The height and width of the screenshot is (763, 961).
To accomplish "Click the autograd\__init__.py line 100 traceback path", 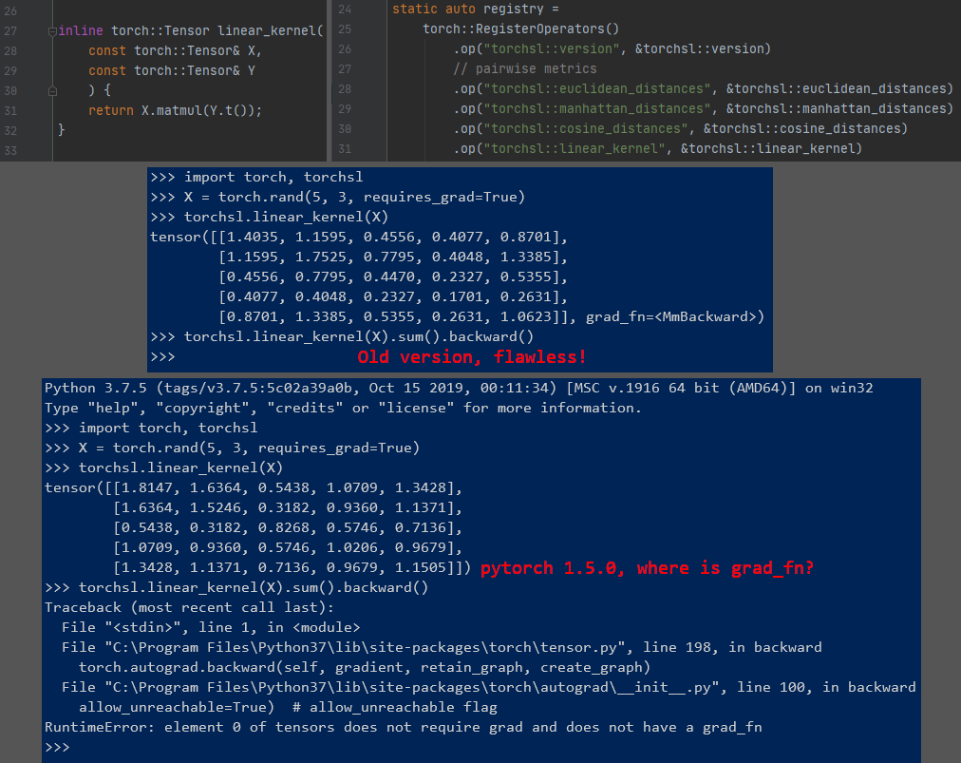I will click(488, 688).
